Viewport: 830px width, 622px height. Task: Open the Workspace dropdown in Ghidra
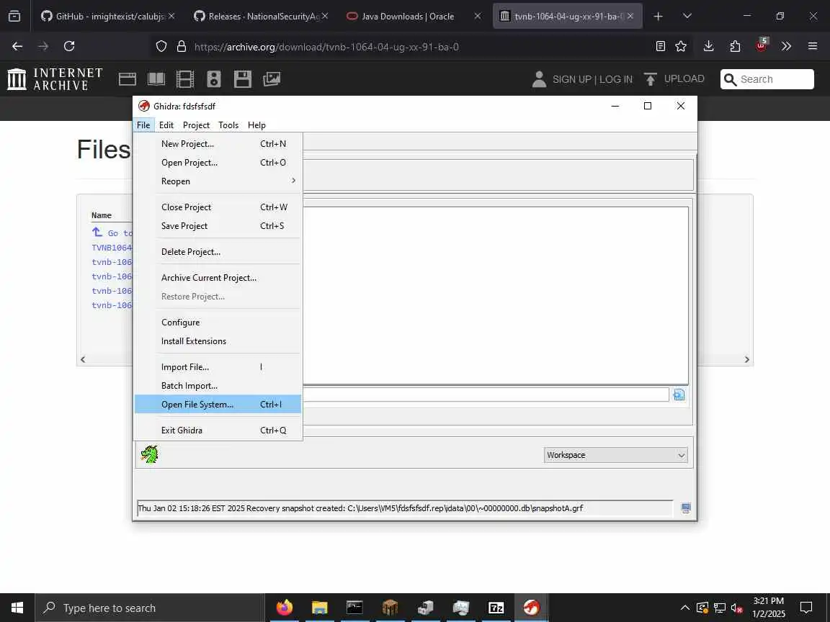(615, 455)
